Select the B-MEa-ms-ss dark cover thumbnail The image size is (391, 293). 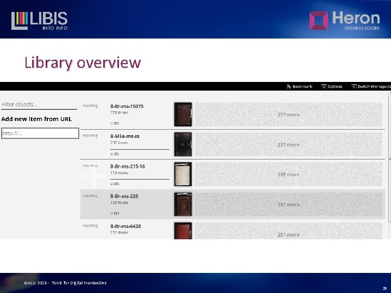[x=183, y=144]
